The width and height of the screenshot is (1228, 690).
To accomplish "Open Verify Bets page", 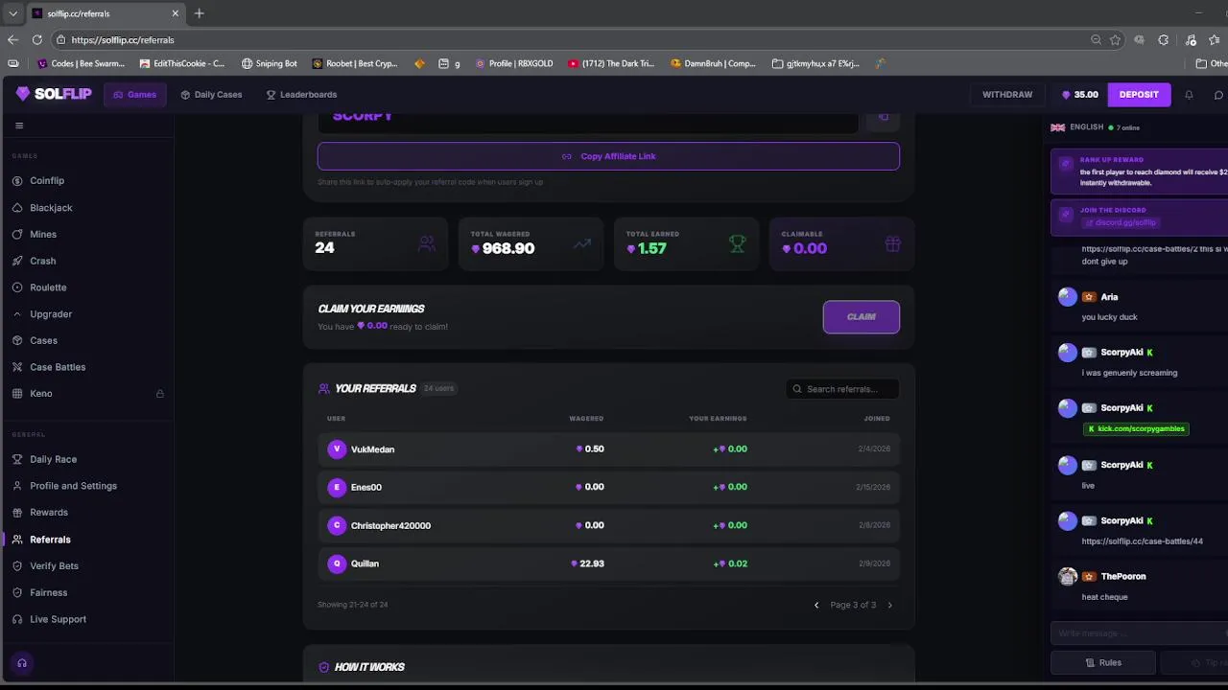I will tap(54, 566).
